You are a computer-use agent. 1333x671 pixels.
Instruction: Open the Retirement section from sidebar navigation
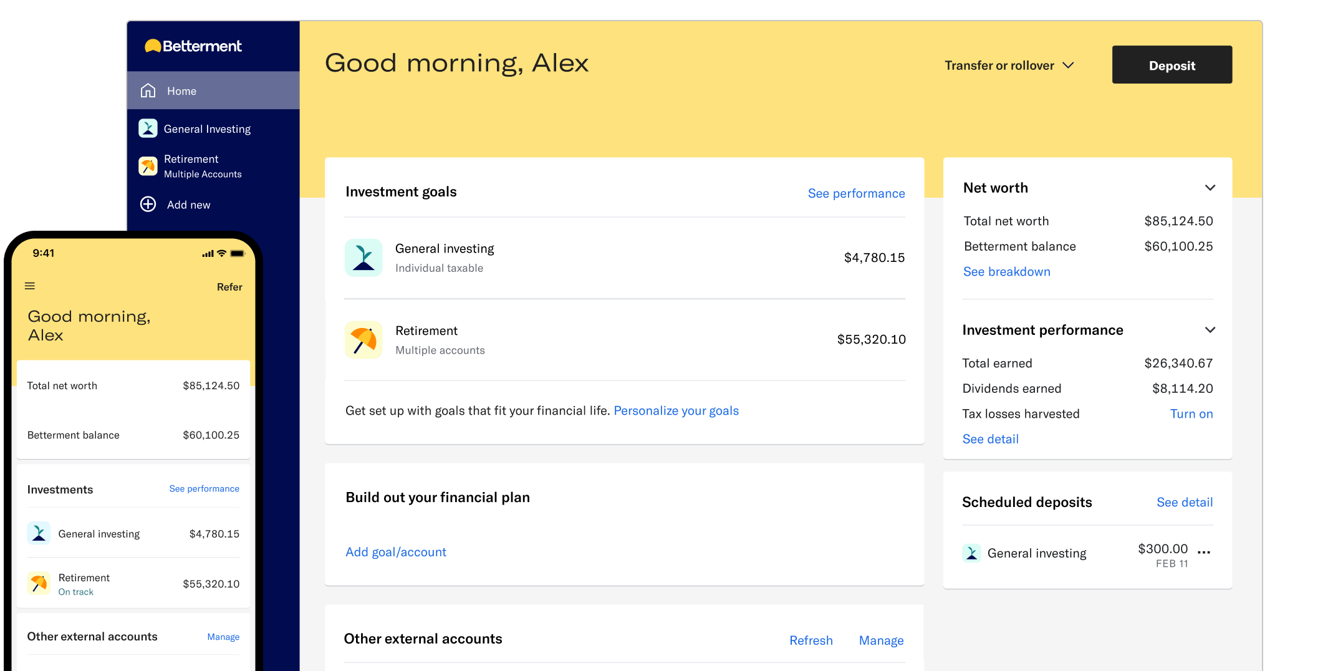pos(191,159)
